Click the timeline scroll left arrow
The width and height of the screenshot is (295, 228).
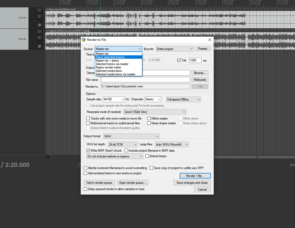47,157
